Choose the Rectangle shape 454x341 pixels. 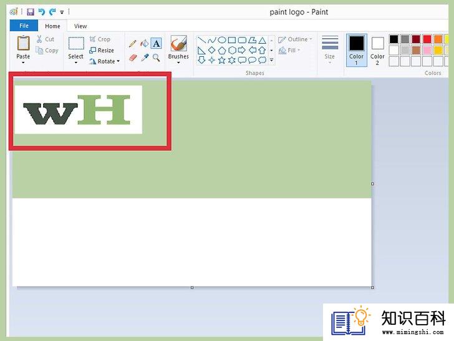click(x=232, y=40)
